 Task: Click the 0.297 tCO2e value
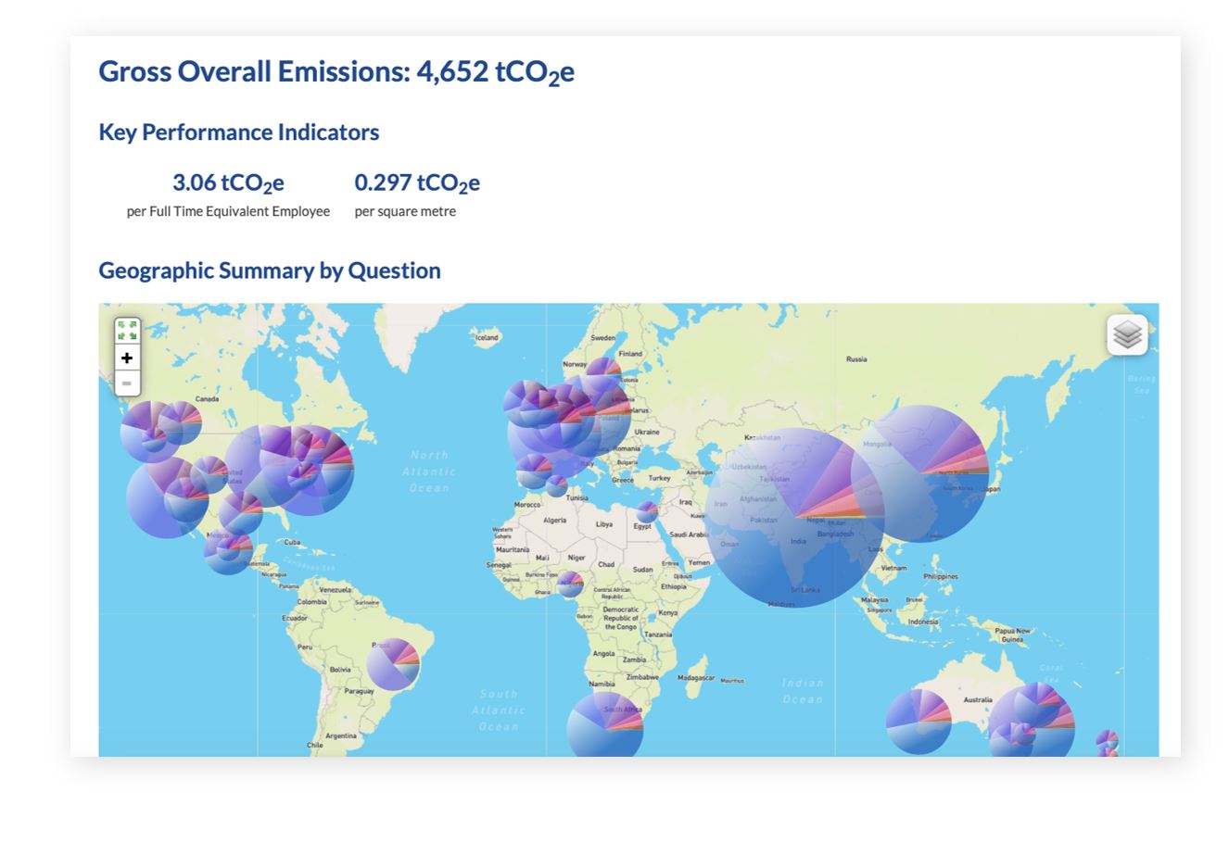coord(417,182)
